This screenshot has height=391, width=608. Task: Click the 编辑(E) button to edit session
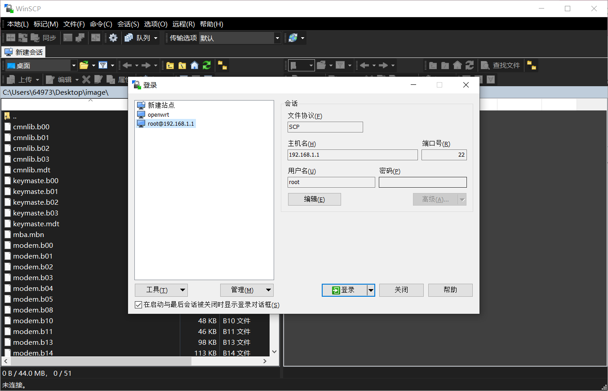click(x=314, y=199)
